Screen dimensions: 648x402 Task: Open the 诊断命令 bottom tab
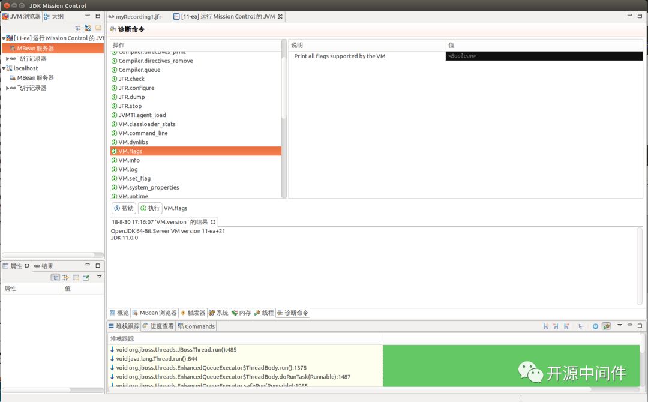click(x=293, y=313)
